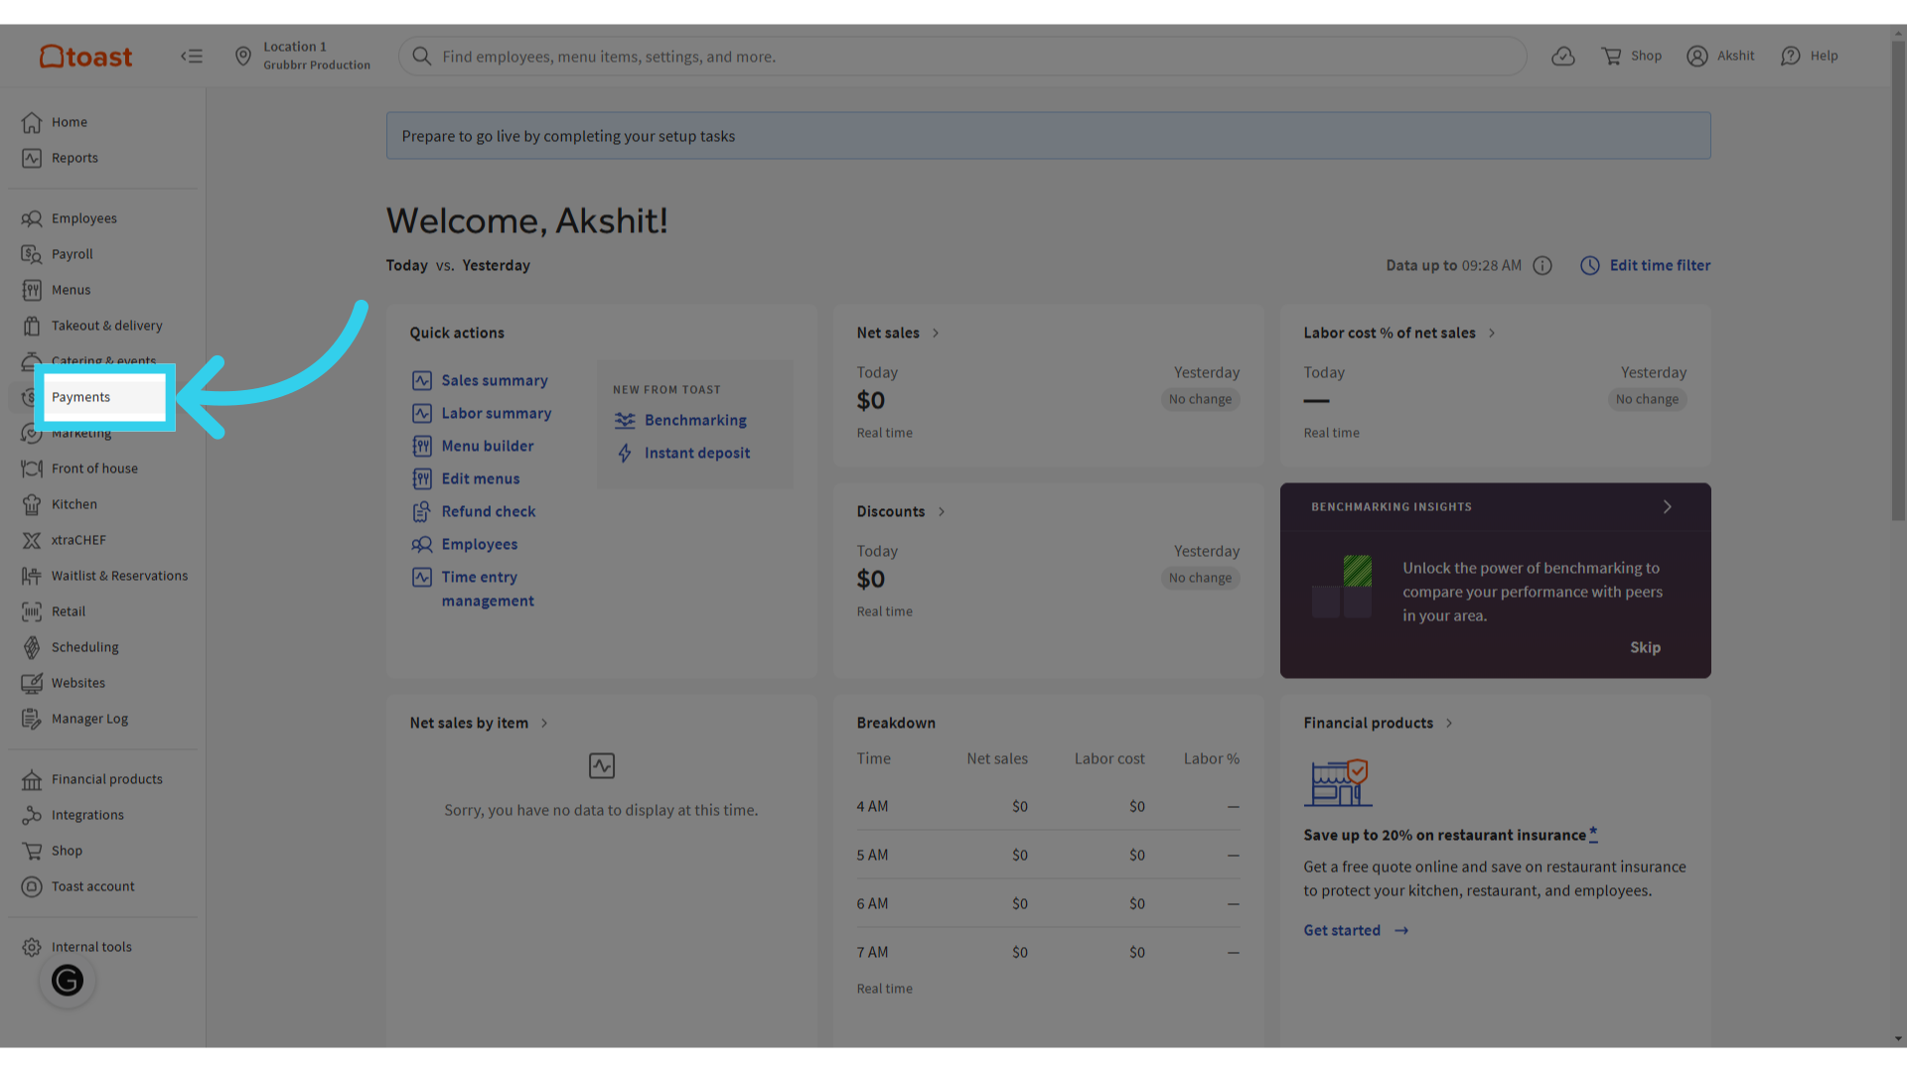1907x1072 pixels.
Task: Open the Location 1 selector
Action: pyautogui.click(x=302, y=56)
